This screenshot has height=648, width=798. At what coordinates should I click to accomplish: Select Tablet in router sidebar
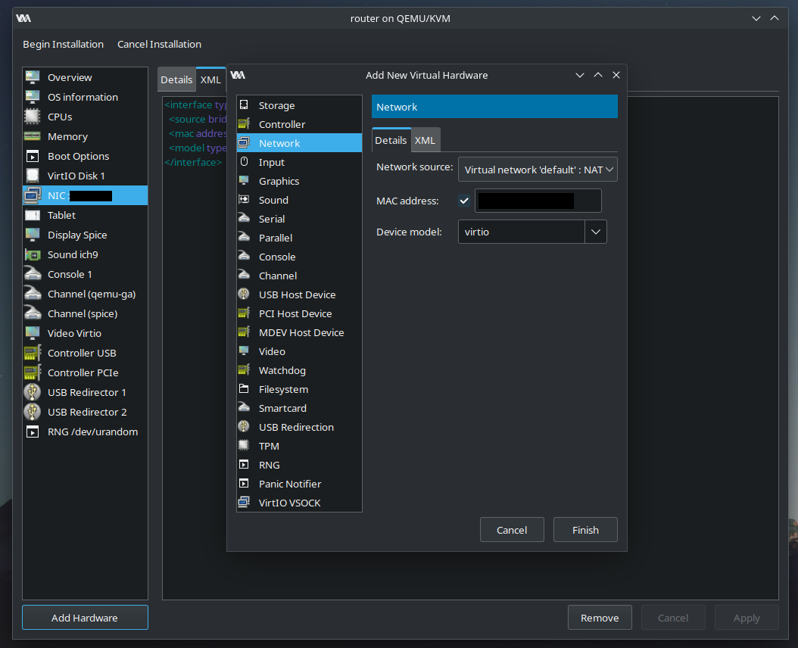(85, 215)
